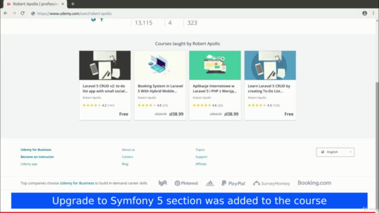
Task: Open Learn Laravel 5 CRUD course thumbnail
Action: pyautogui.click(x=270, y=65)
